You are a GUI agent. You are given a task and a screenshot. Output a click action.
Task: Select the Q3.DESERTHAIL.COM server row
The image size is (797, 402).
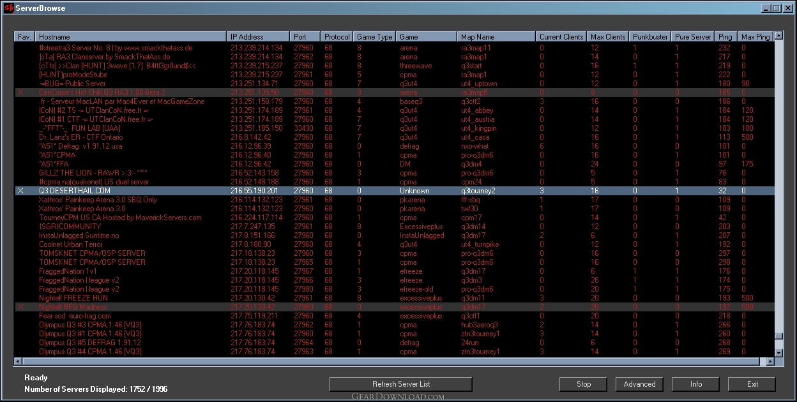pyautogui.click(x=394, y=191)
